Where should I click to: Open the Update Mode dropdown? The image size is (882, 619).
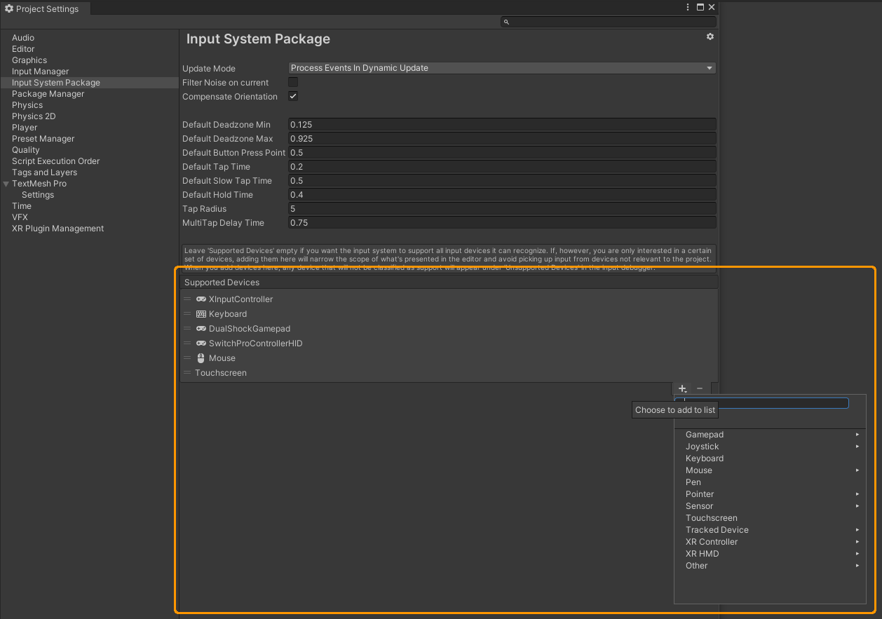click(502, 68)
